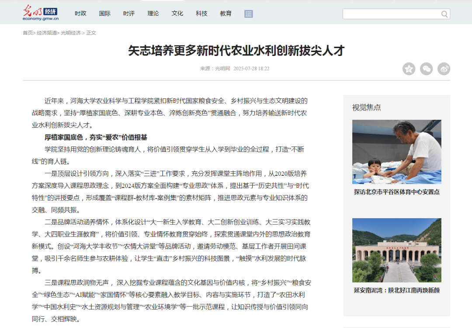Share article via WeChat icon
Viewport: 472px width, 328px height.
pyautogui.click(x=426, y=69)
